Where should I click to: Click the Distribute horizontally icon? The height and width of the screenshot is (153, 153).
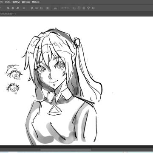coord(48,8)
